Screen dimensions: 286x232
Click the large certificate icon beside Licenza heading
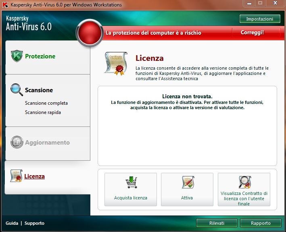115,62
